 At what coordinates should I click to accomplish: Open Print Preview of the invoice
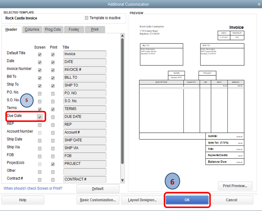(x=235, y=186)
